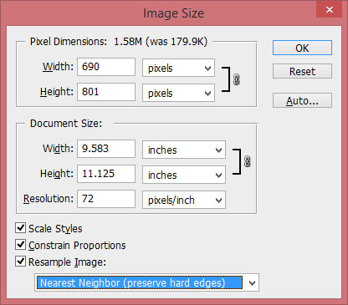Screen dimensions: 348x305
Task: Click the document Width field 9.583
Action: point(106,149)
